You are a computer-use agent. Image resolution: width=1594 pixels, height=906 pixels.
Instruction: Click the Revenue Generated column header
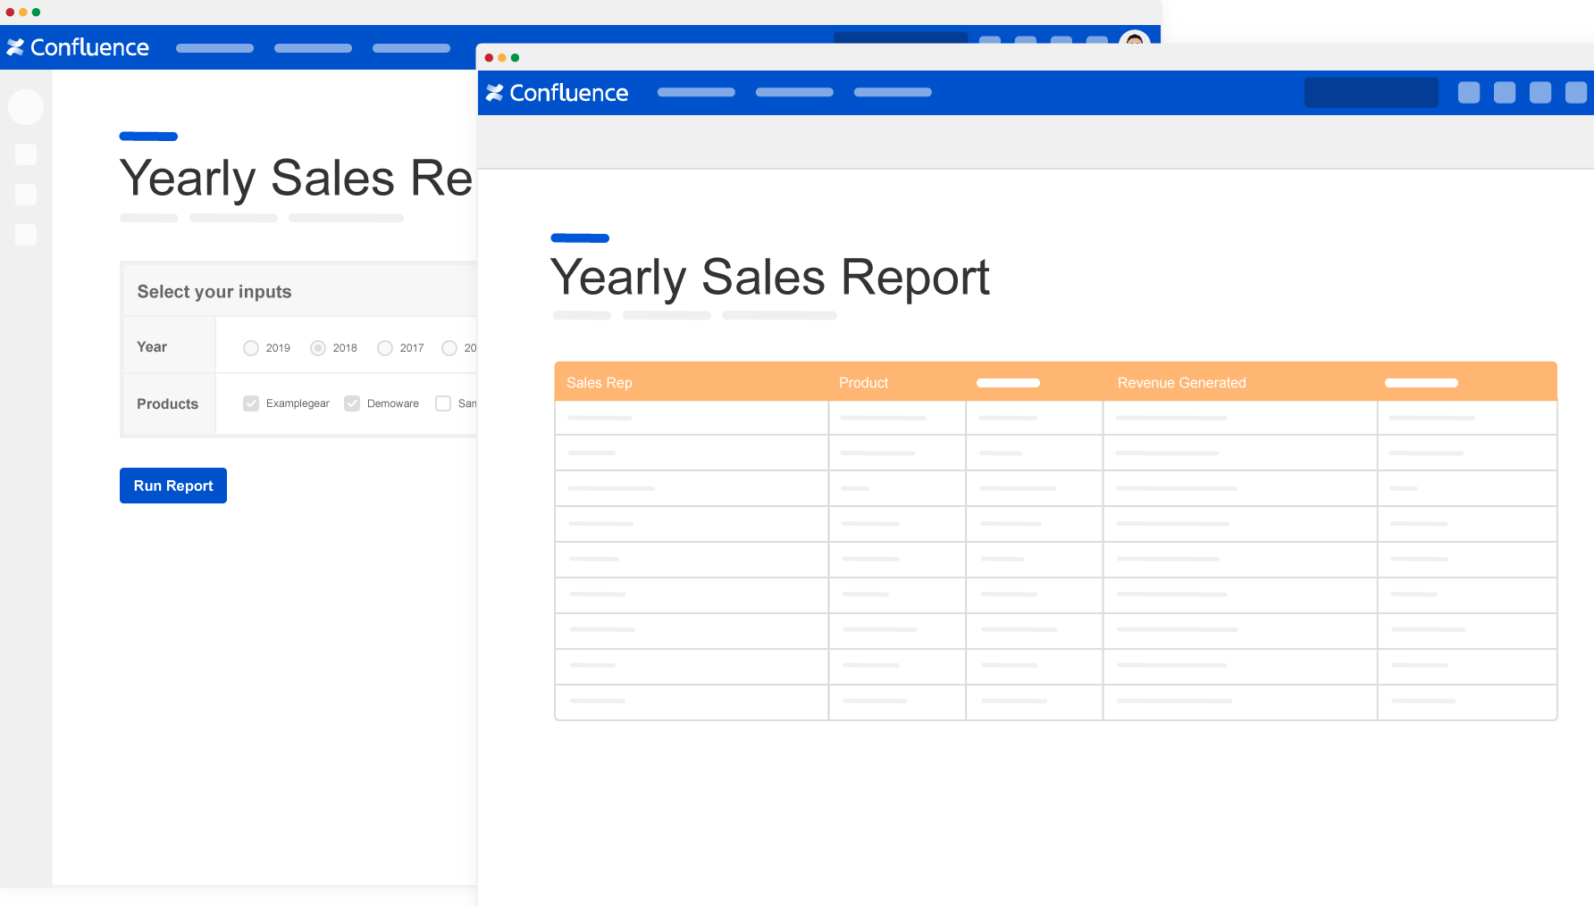click(x=1181, y=383)
